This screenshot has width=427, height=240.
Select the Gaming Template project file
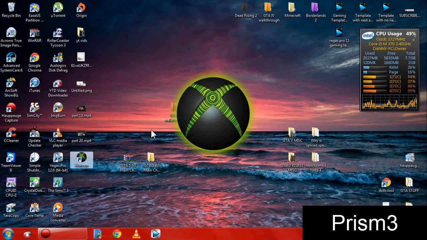pos(339,12)
